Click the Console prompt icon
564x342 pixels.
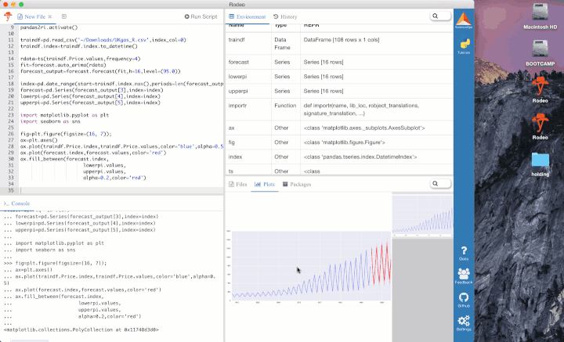(6, 203)
